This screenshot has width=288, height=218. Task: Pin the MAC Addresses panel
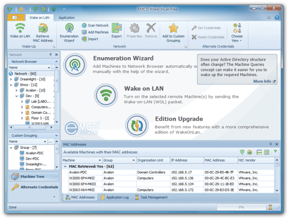[x=271, y=144]
